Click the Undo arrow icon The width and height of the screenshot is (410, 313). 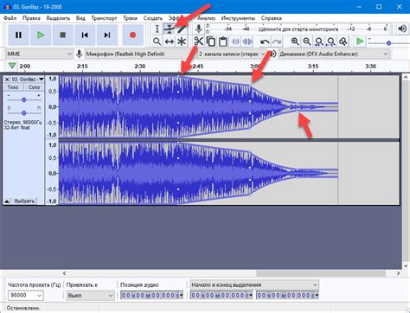click(x=265, y=42)
